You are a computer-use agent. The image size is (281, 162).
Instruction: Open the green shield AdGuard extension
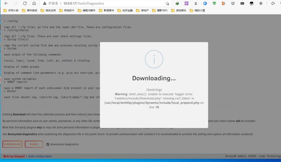click(214, 3)
